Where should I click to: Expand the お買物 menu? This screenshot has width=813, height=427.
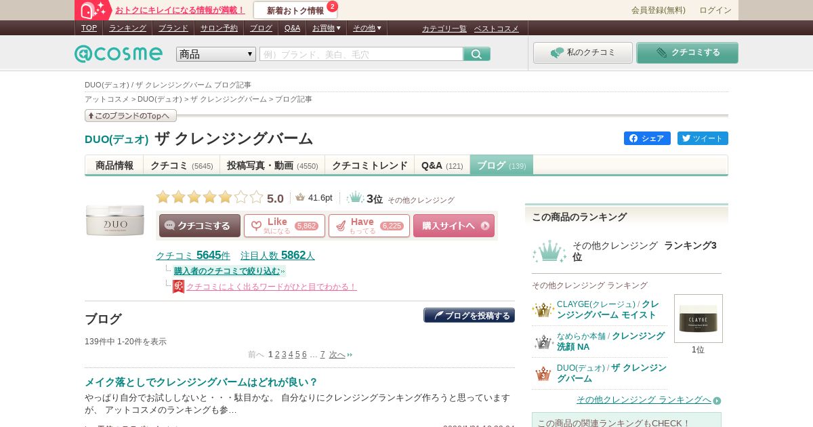(327, 28)
